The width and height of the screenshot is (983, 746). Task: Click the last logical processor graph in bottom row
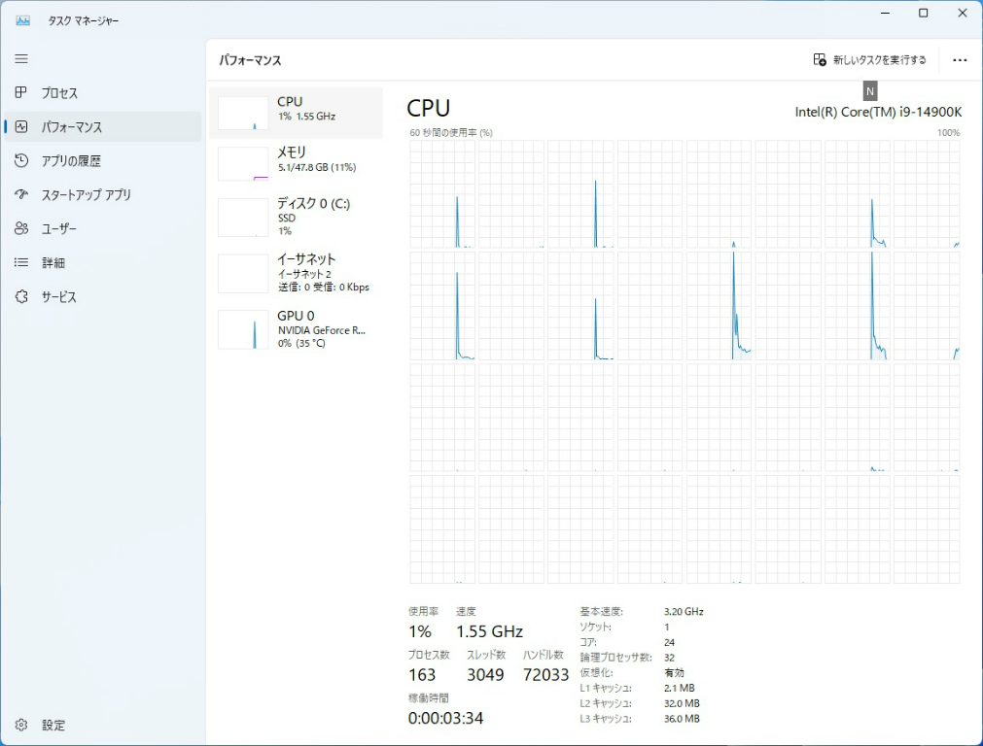(x=927, y=529)
